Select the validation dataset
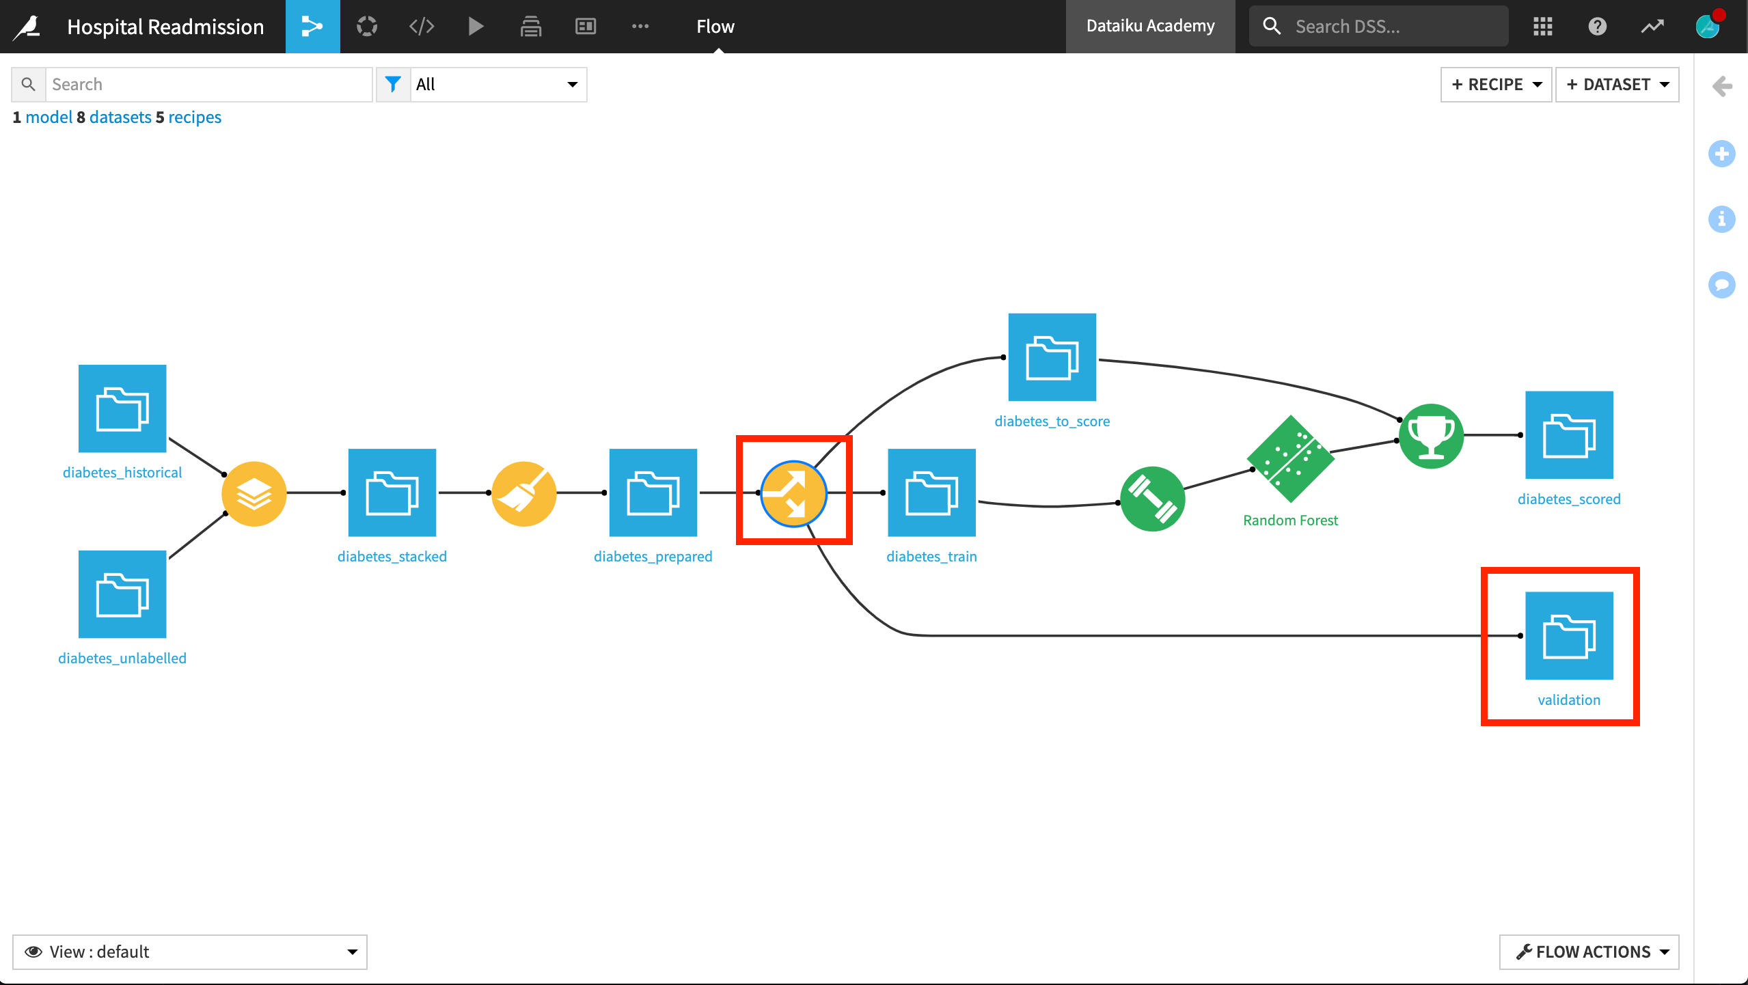 pos(1570,636)
